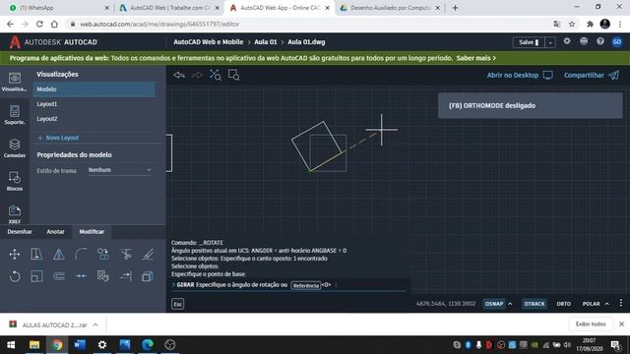Click the Redo arrow in canvas toolbar
This screenshot has height=354, width=630.
(x=197, y=75)
